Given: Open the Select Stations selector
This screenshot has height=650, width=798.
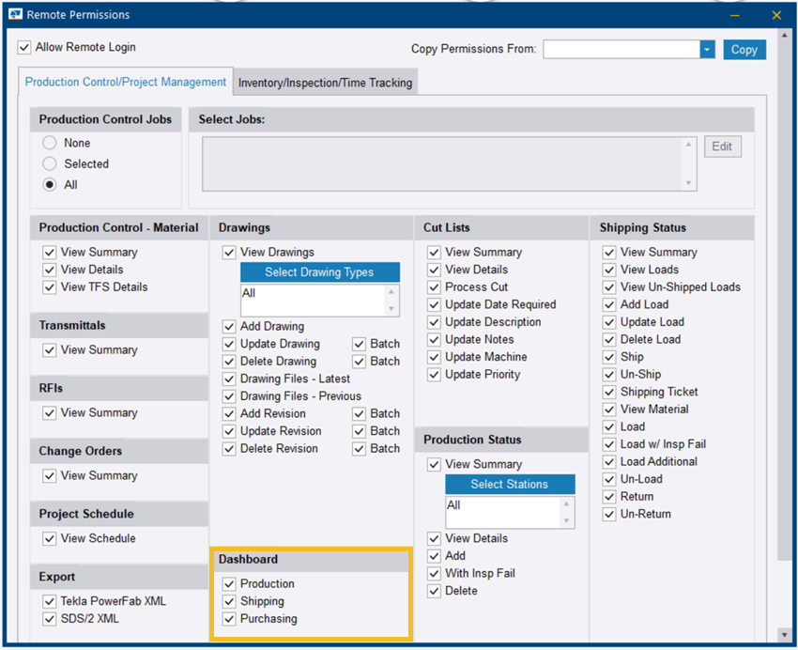Looking at the screenshot, I should [510, 485].
